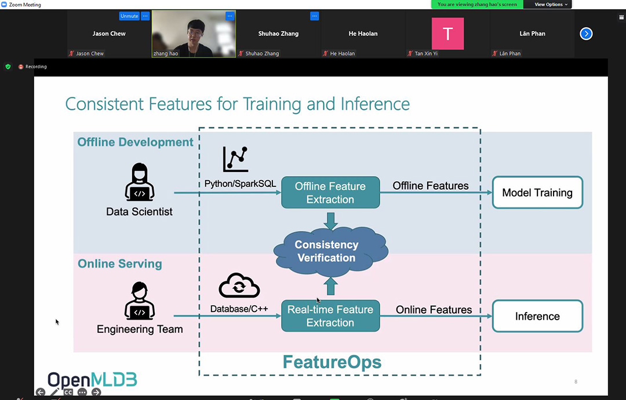Viewport: 626px width, 400px height.
Task: Click the 'Consistent Features for Training and Inference' title
Action: tap(238, 104)
